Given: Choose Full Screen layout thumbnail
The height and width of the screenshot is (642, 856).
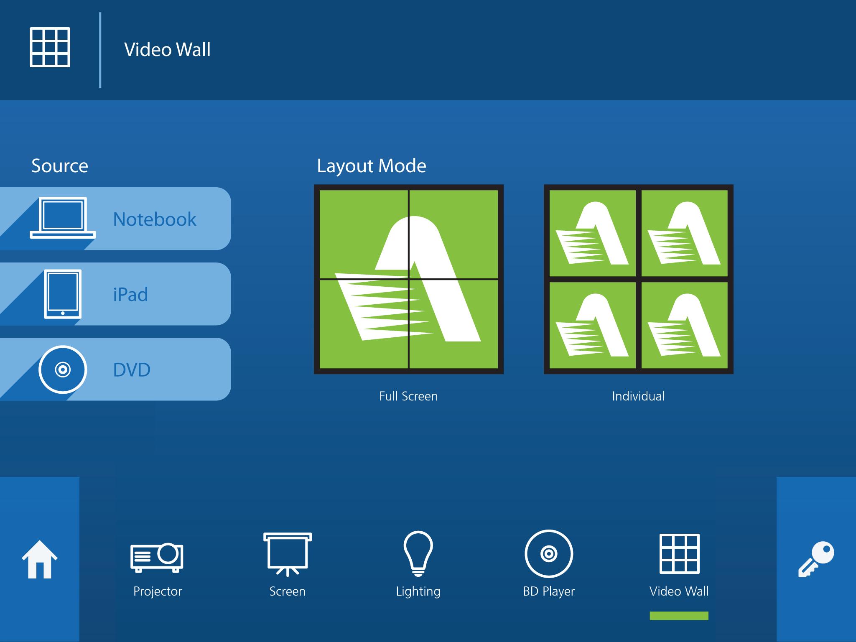Looking at the screenshot, I should tap(408, 279).
